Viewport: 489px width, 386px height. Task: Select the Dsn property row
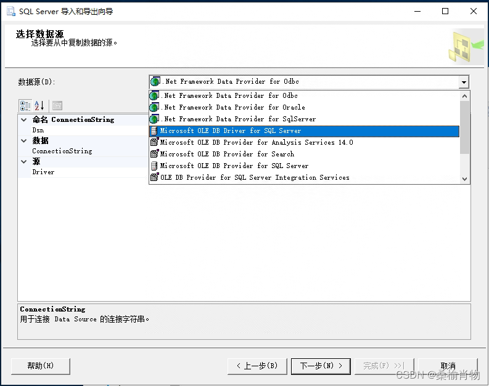(x=84, y=131)
